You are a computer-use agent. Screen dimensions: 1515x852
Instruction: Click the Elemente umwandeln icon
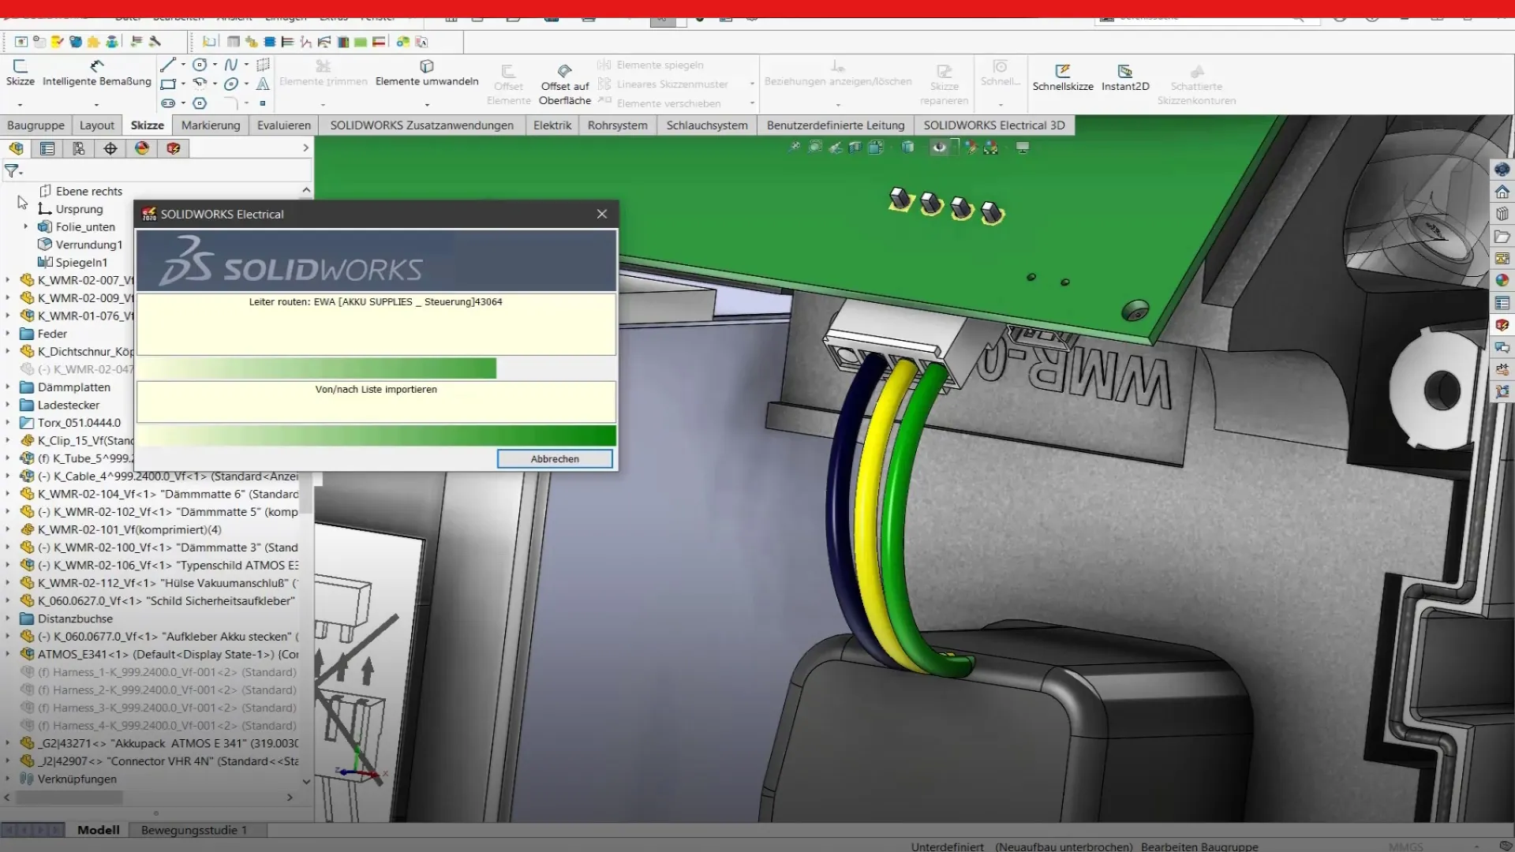(x=427, y=66)
